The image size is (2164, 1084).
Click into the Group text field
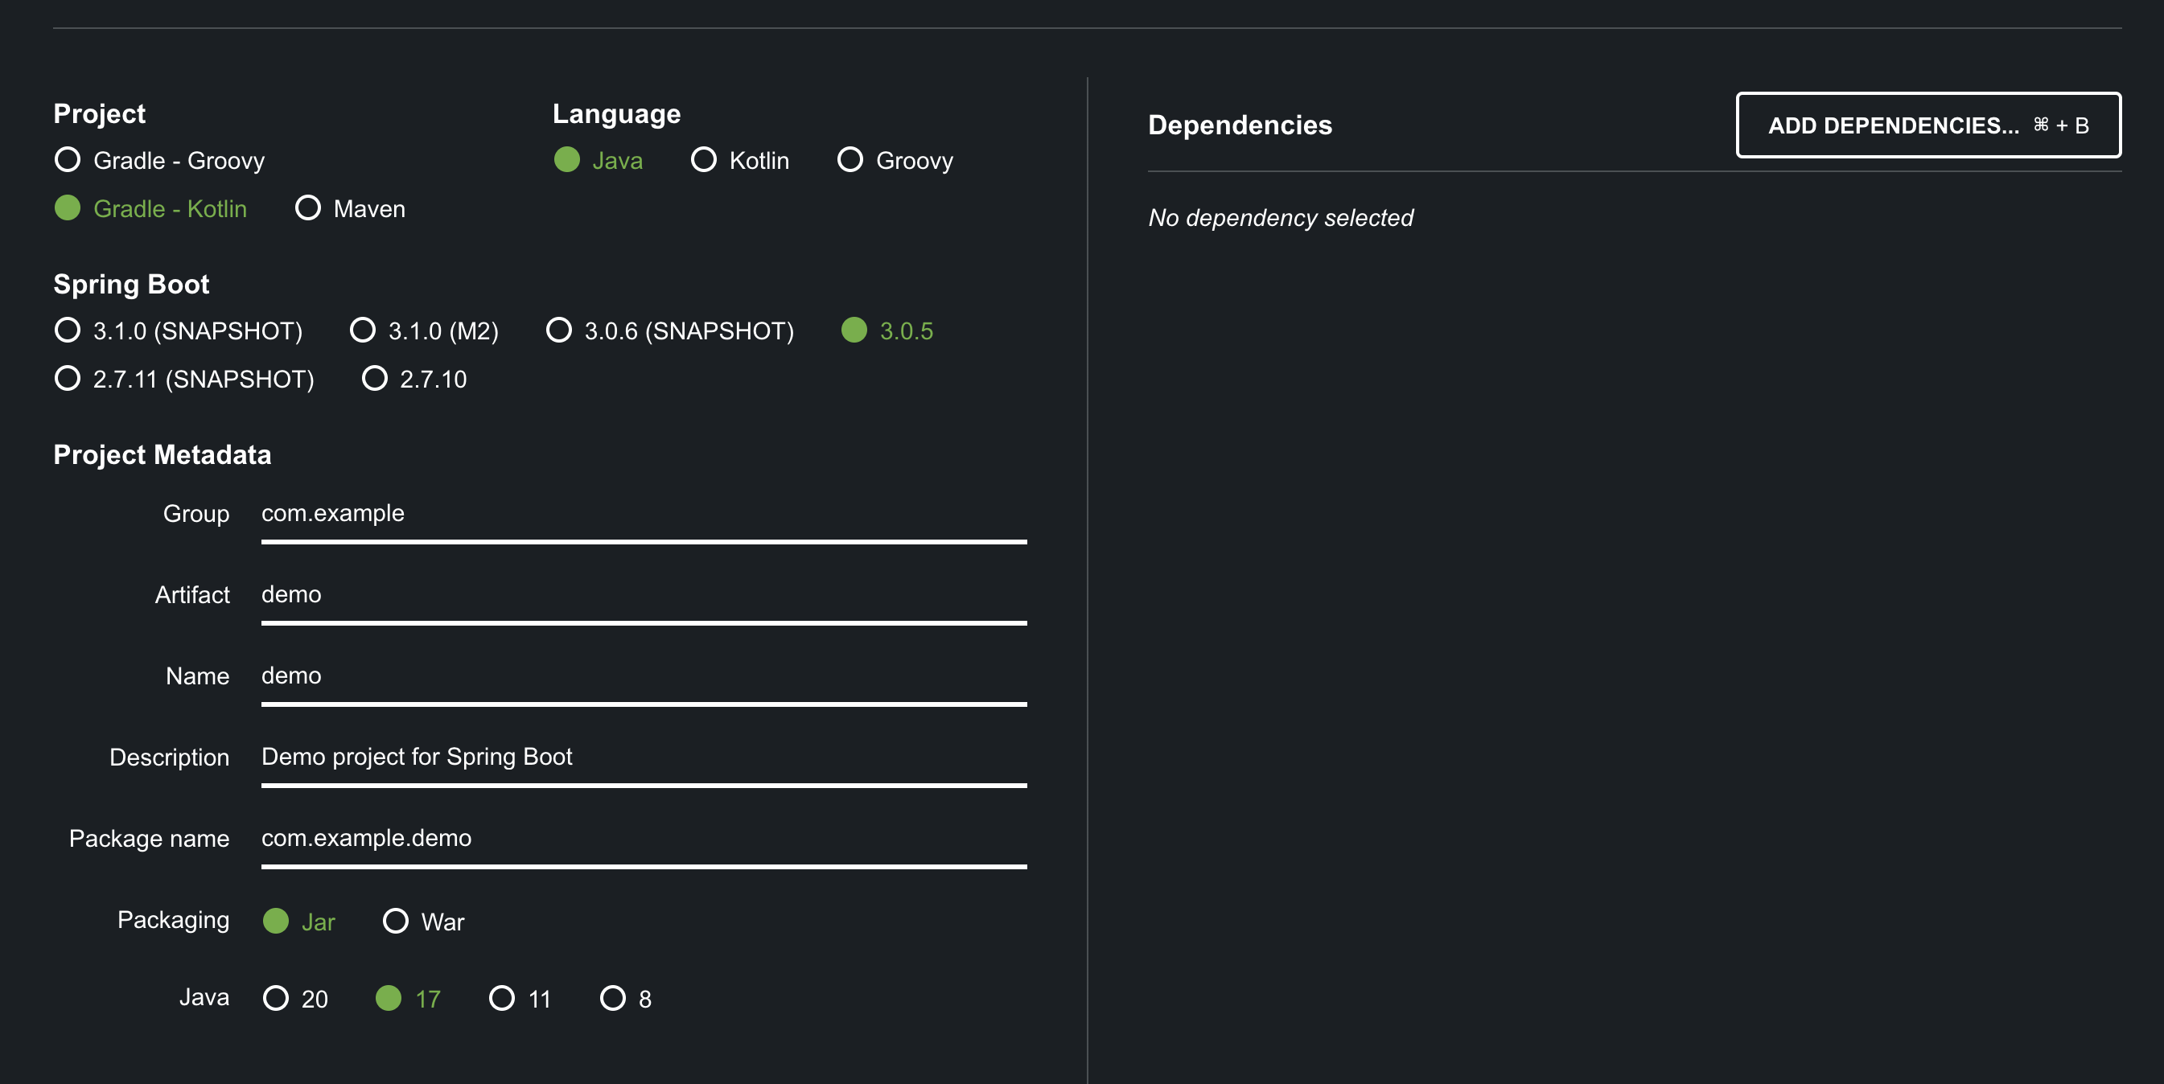[644, 513]
